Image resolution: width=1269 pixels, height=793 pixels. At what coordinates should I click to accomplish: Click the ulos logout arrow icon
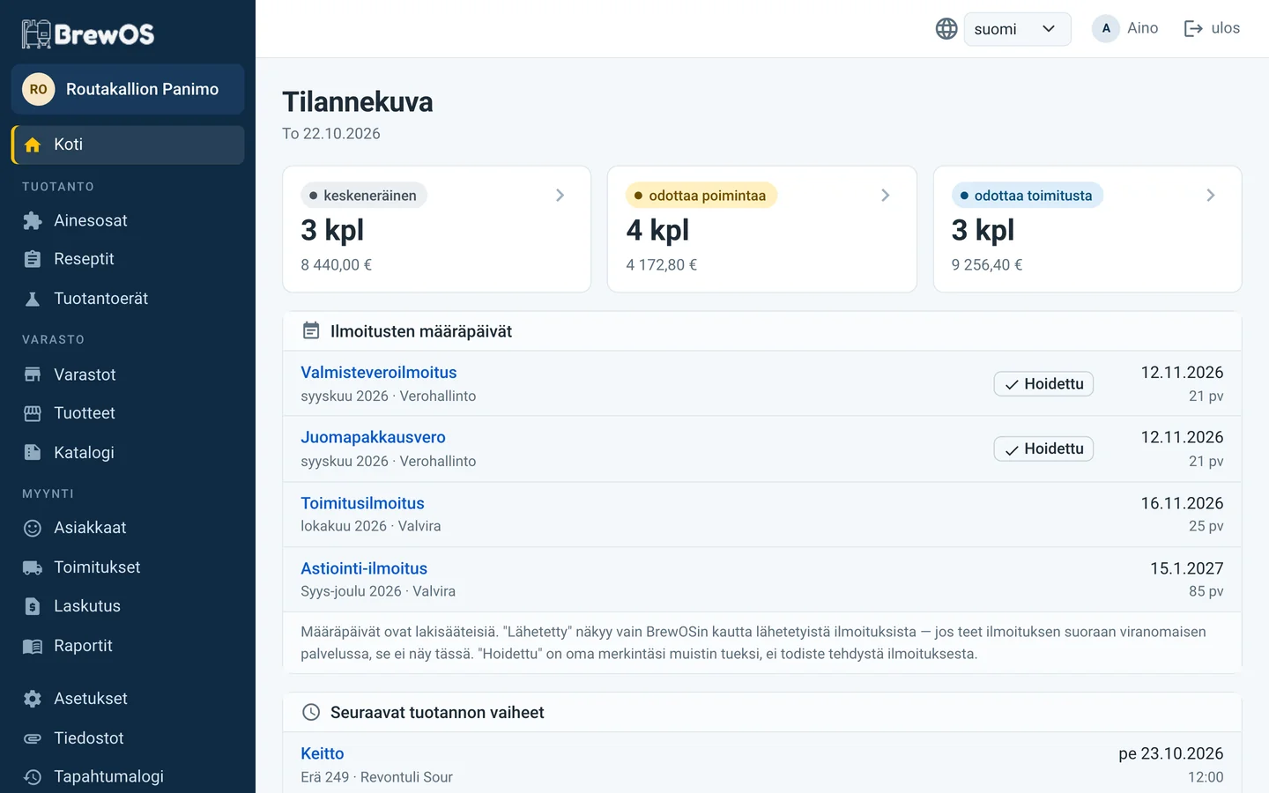click(1193, 29)
